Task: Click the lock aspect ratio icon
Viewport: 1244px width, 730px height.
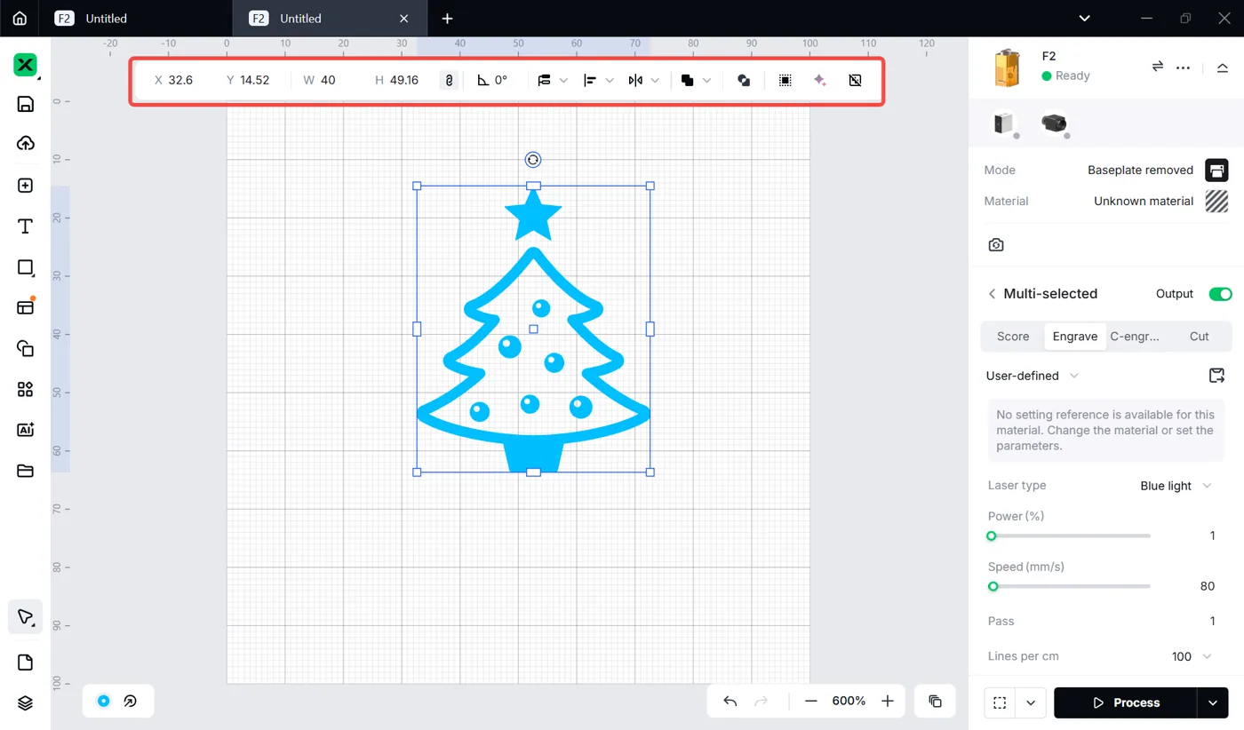Action: (450, 80)
